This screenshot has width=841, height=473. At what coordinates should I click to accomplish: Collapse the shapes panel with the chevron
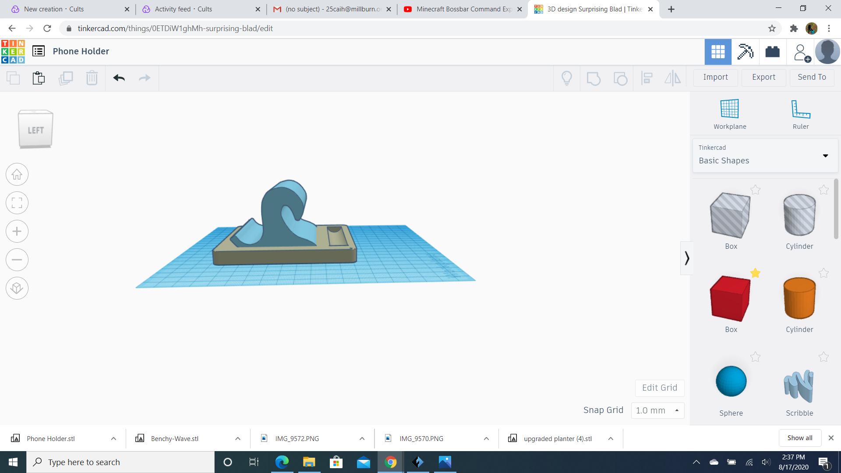(x=686, y=258)
